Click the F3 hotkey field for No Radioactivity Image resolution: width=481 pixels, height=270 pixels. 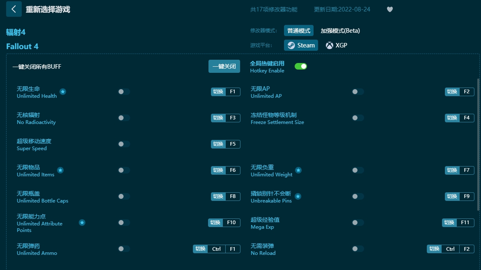coord(233,118)
